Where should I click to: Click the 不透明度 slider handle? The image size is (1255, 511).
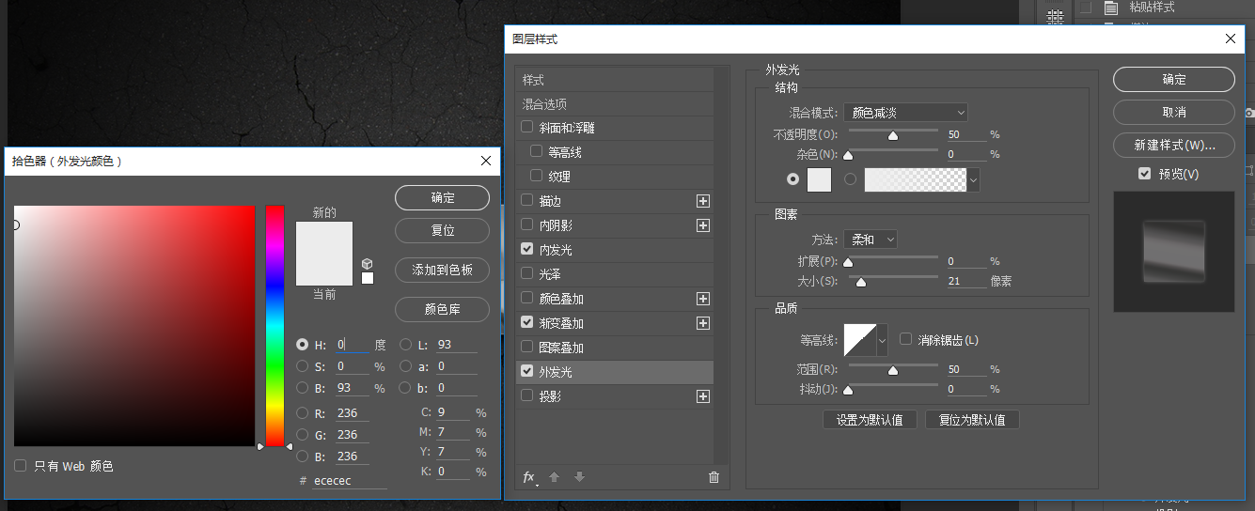point(893,136)
